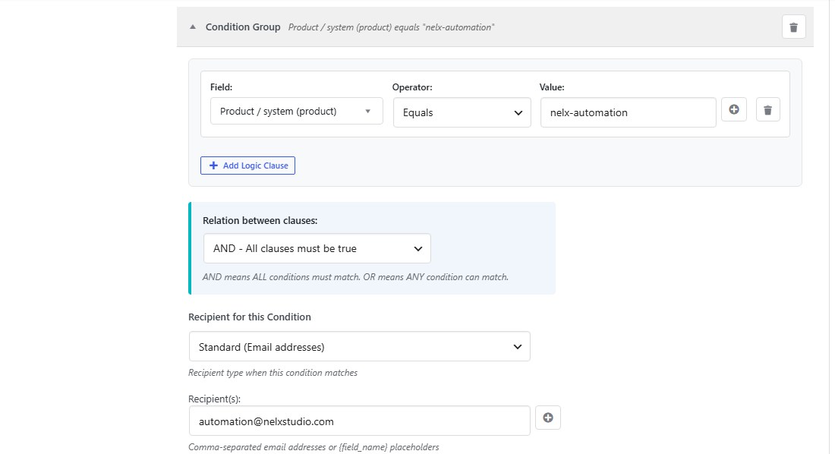Open the Recipient for this Condition dropdown

click(360, 346)
